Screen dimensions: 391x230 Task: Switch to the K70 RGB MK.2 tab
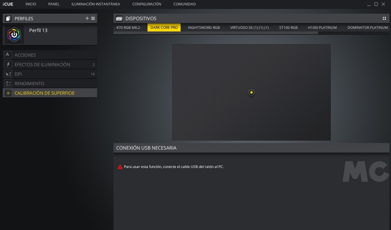128,28
